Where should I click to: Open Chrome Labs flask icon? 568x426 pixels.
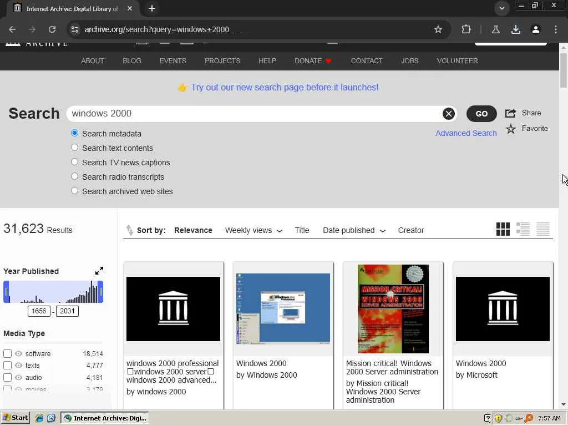tap(496, 29)
